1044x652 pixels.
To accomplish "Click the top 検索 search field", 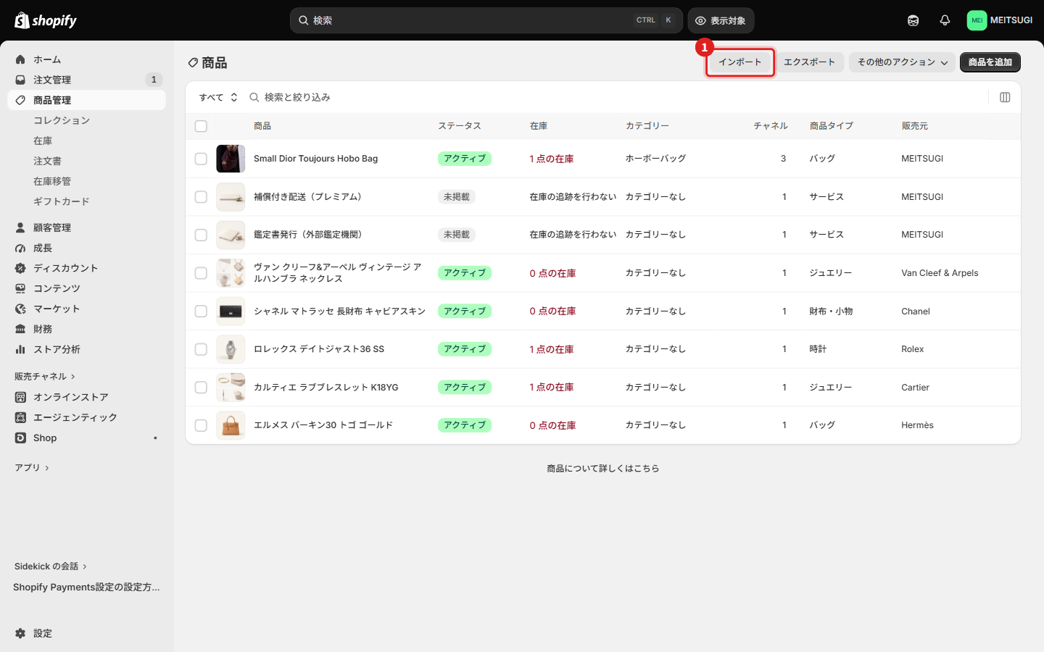I will (486, 20).
